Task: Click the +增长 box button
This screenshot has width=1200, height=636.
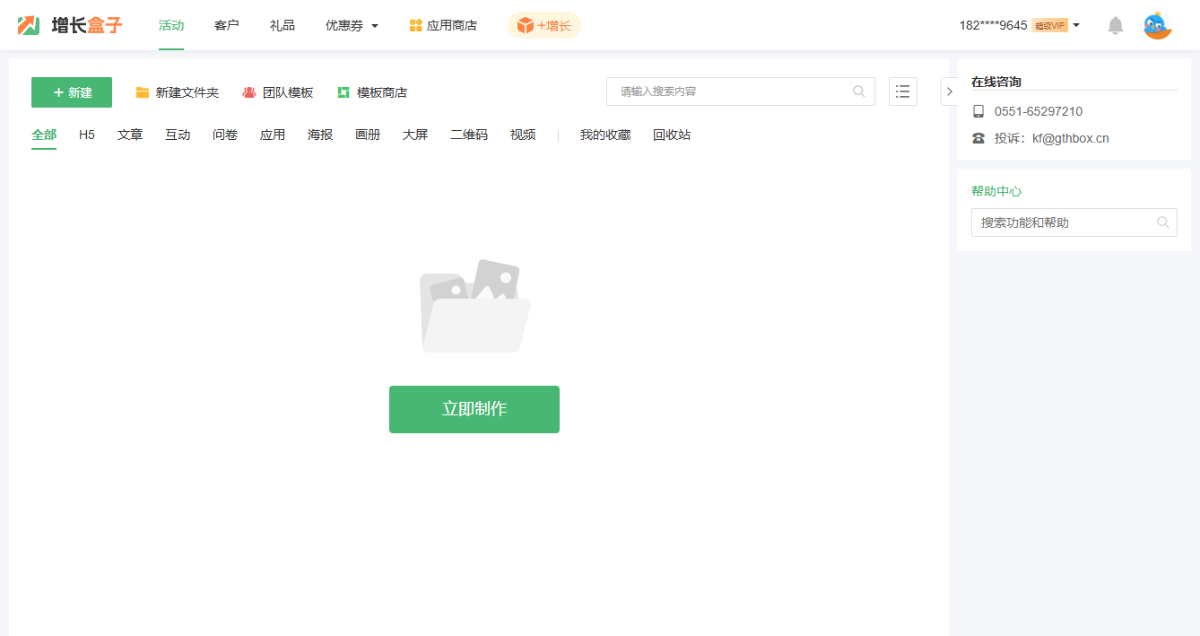Action: coord(544,25)
